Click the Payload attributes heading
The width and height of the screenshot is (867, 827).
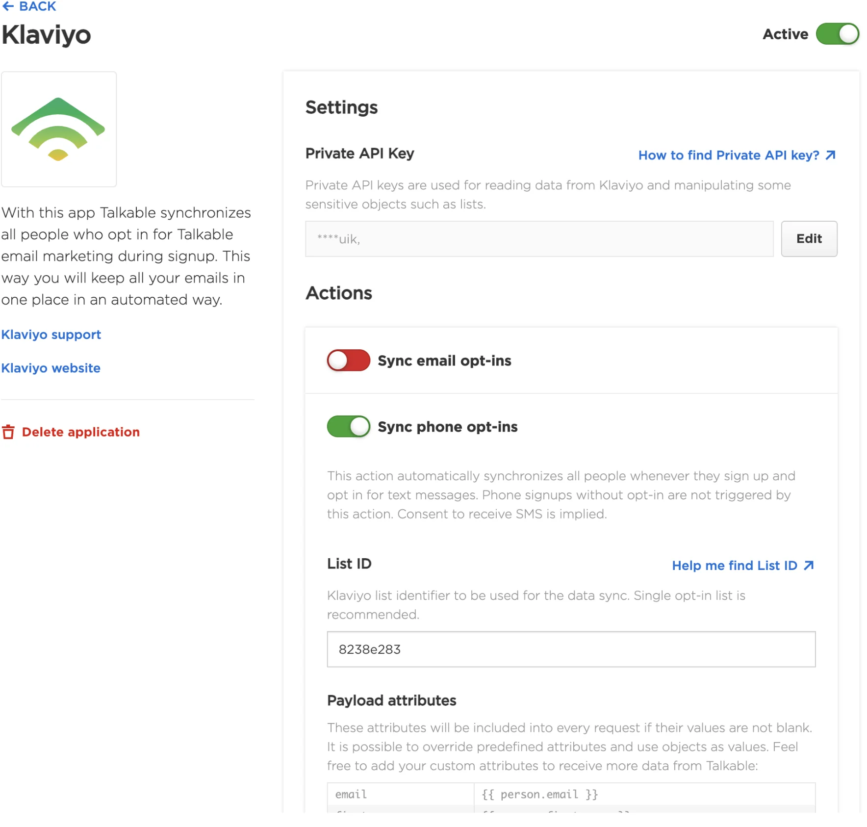[391, 700]
